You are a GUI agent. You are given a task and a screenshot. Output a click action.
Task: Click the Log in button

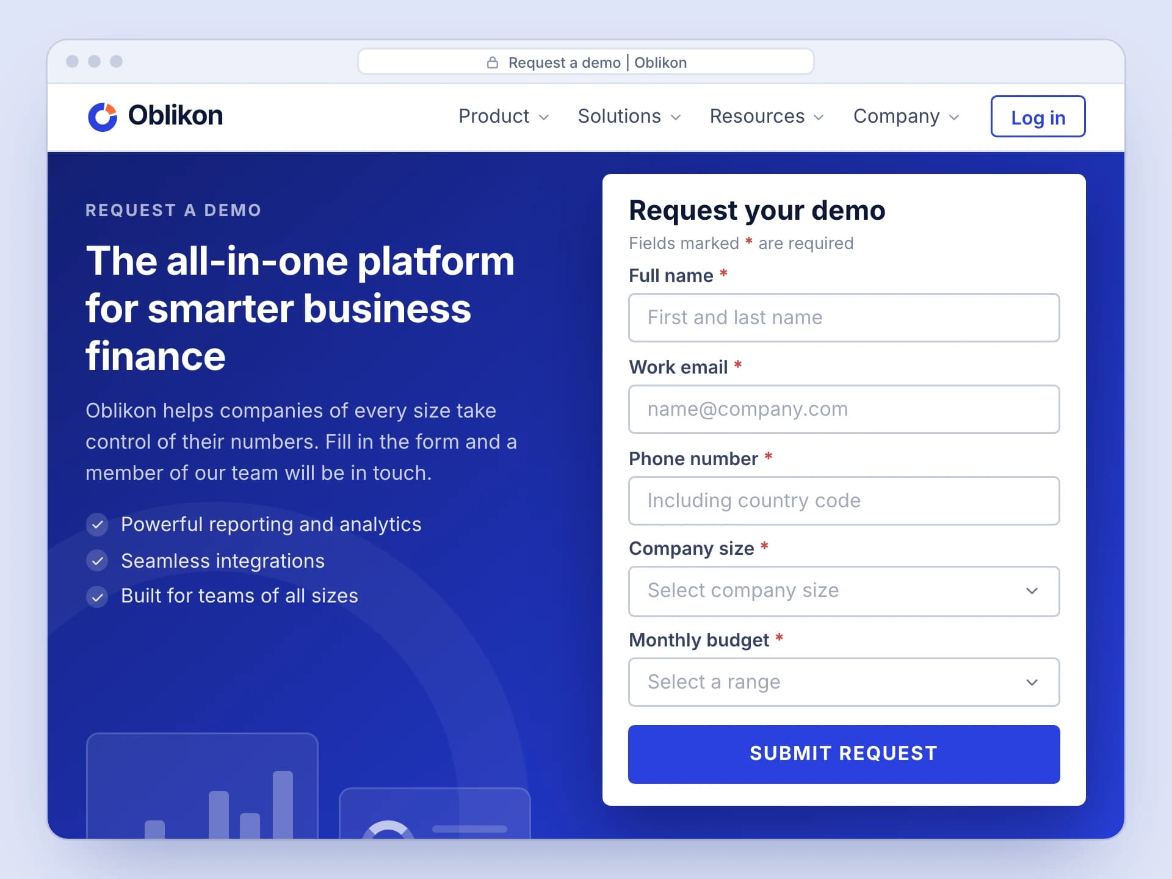tap(1038, 117)
